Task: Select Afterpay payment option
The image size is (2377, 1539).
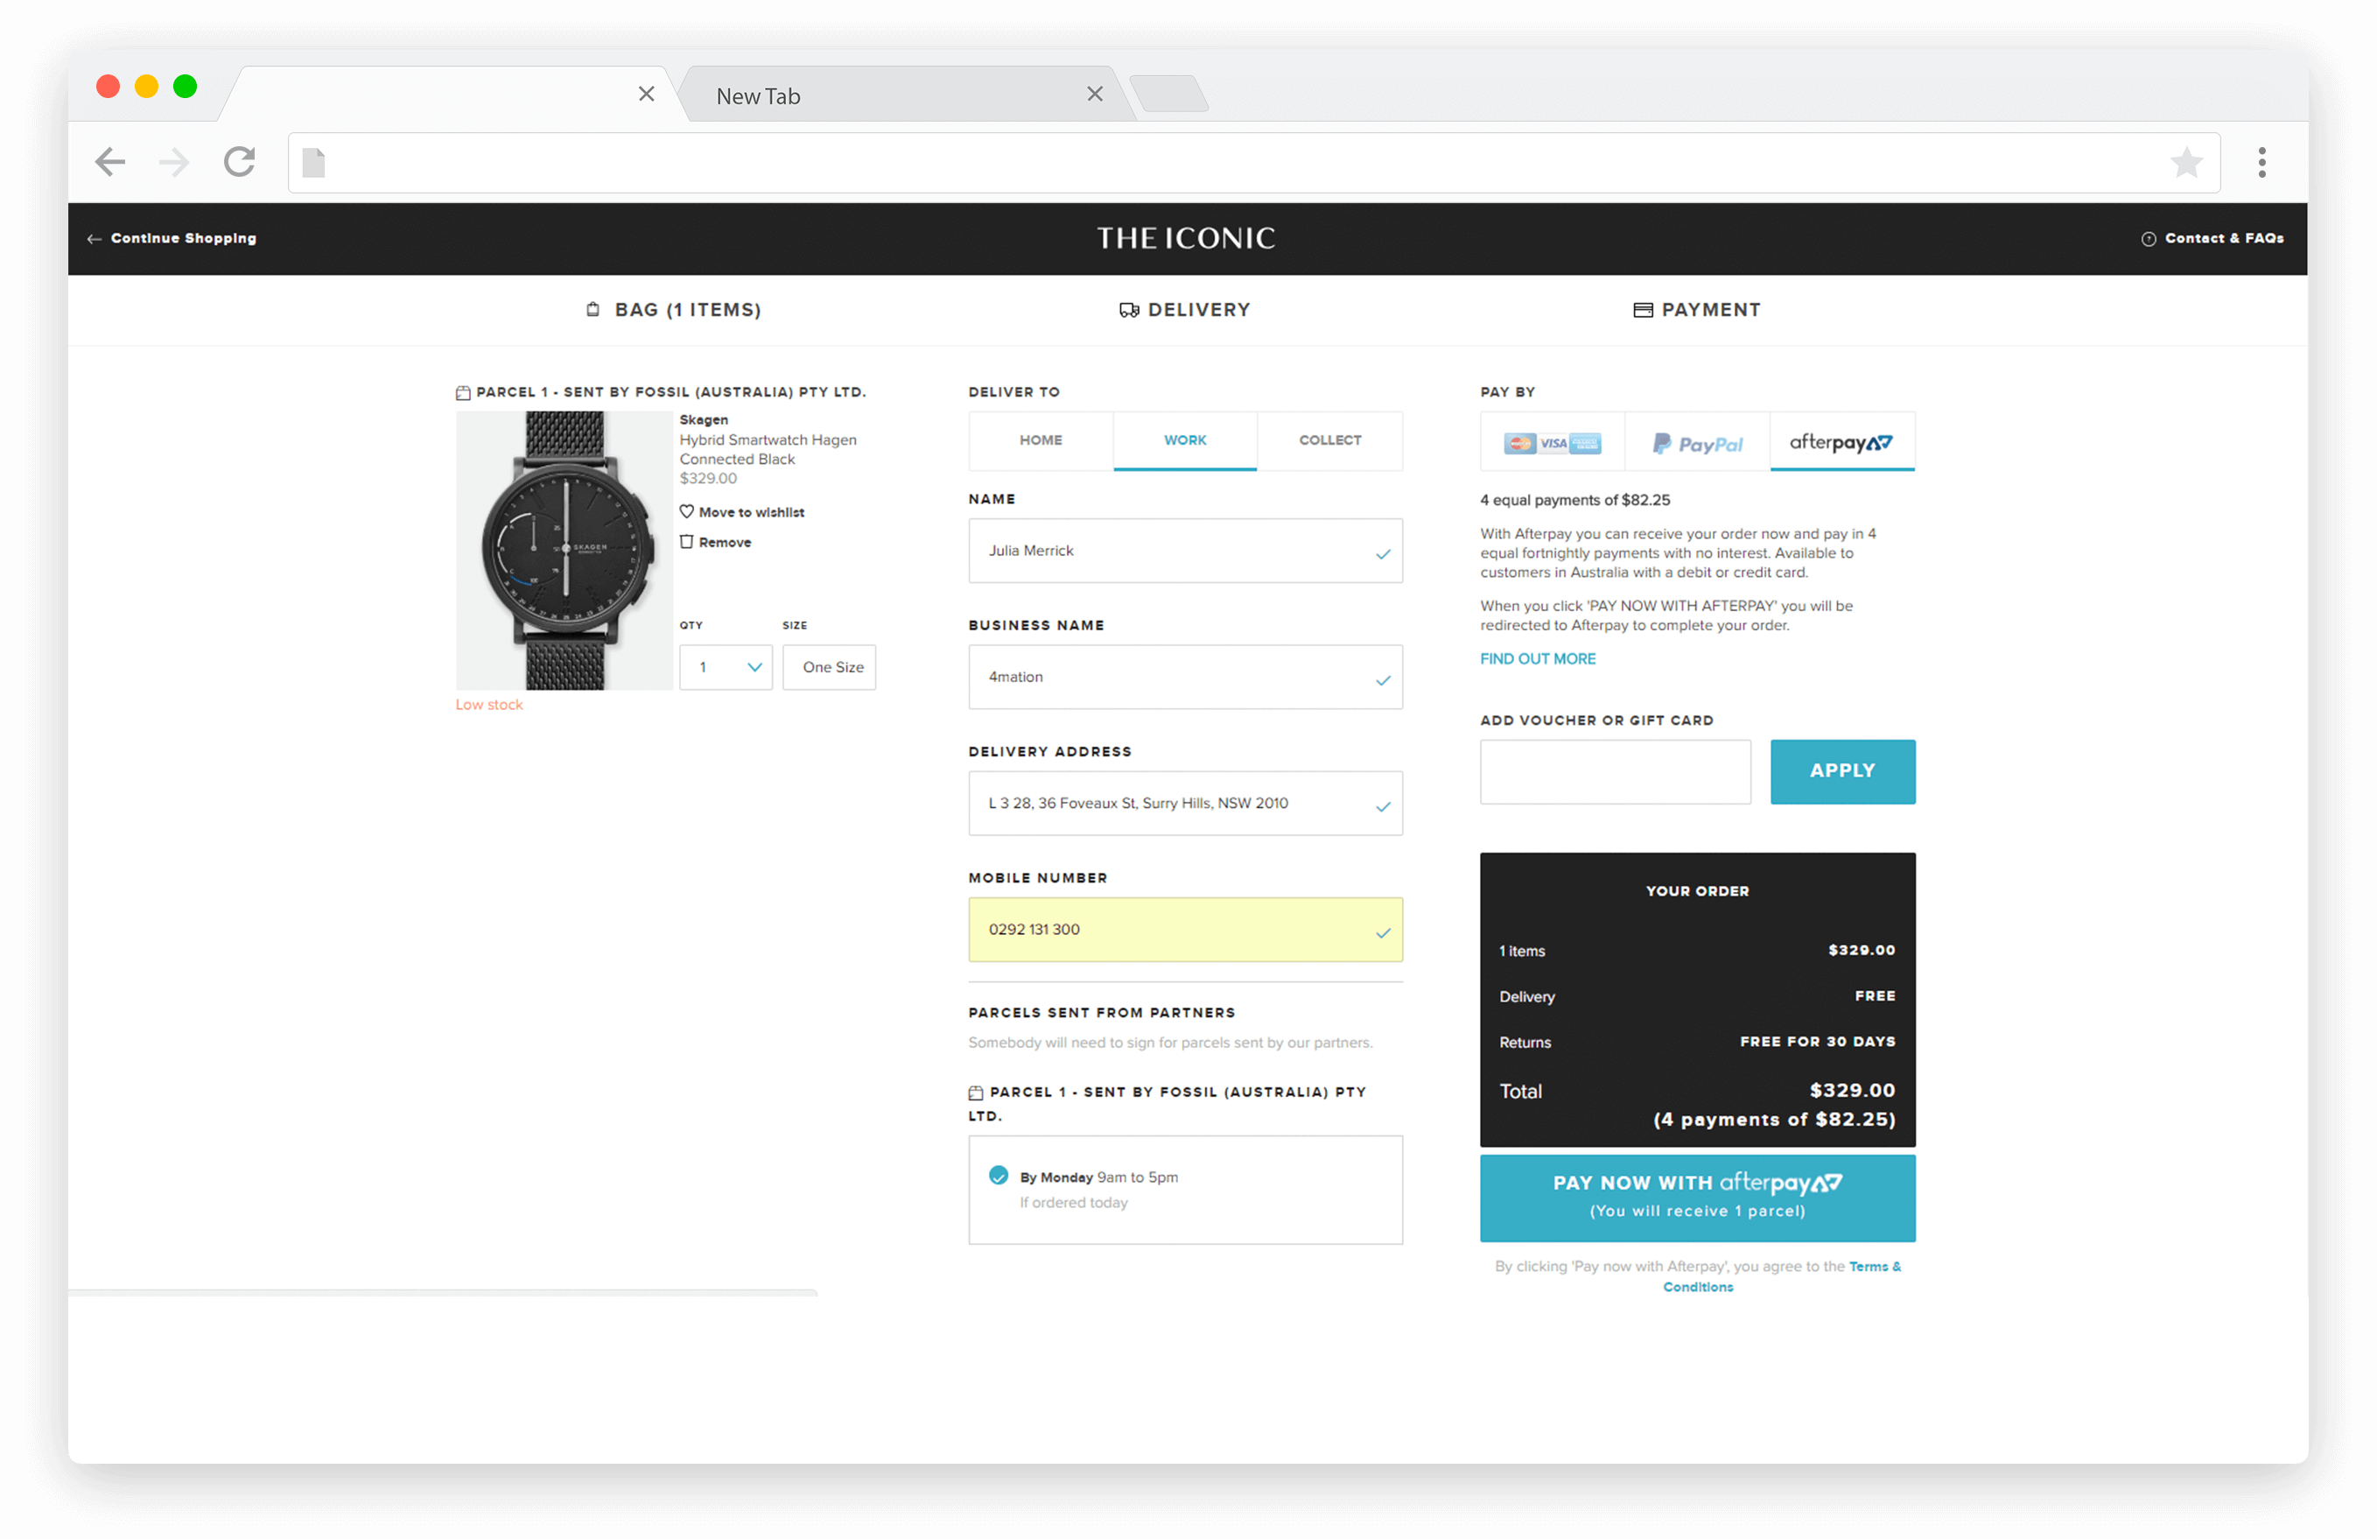Action: pyautogui.click(x=1842, y=442)
